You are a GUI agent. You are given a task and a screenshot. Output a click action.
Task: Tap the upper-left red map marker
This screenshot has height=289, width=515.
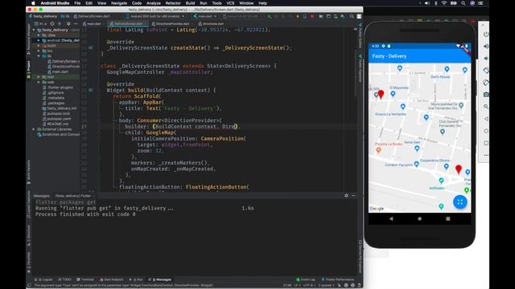[381, 95]
